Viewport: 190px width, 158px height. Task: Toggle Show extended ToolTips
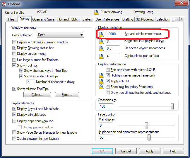[x=21, y=76]
